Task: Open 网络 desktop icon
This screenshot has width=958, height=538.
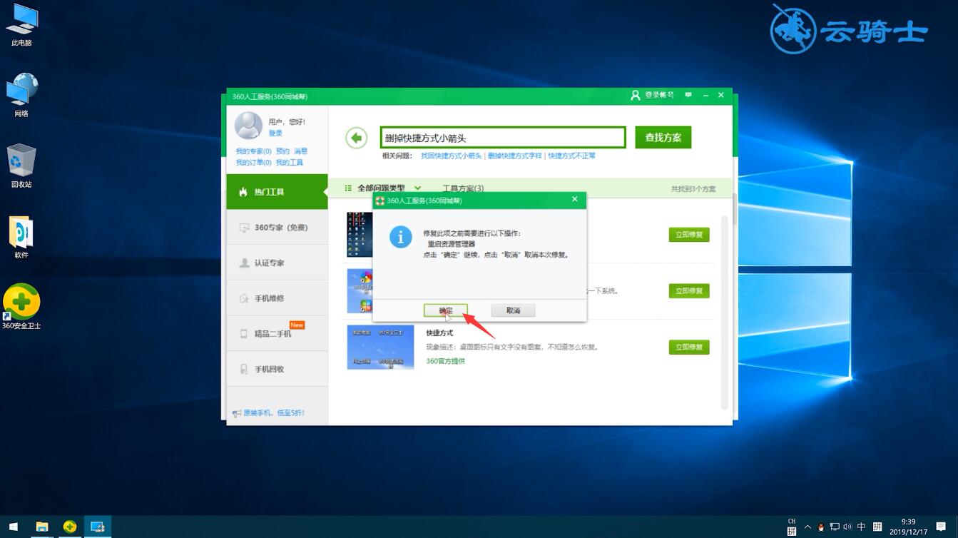Action: pyautogui.click(x=21, y=95)
